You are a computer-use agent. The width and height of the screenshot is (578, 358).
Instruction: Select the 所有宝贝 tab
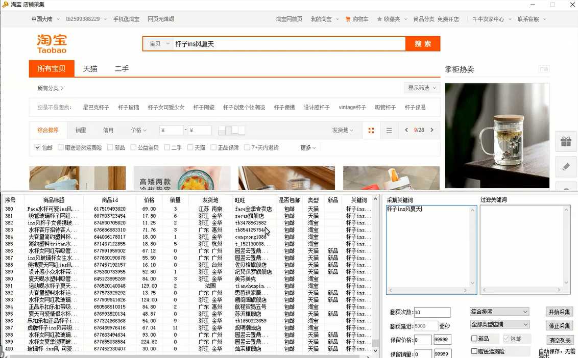point(52,68)
